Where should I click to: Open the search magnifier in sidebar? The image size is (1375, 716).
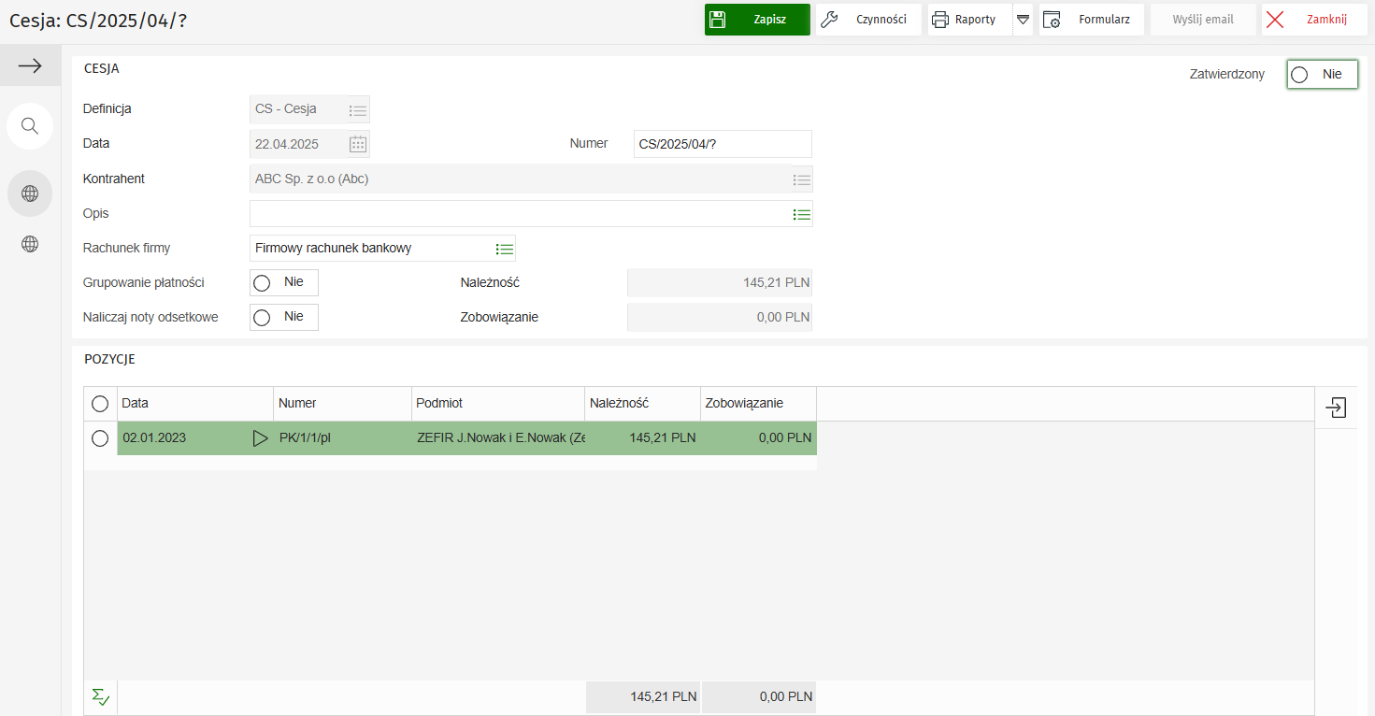coord(30,126)
